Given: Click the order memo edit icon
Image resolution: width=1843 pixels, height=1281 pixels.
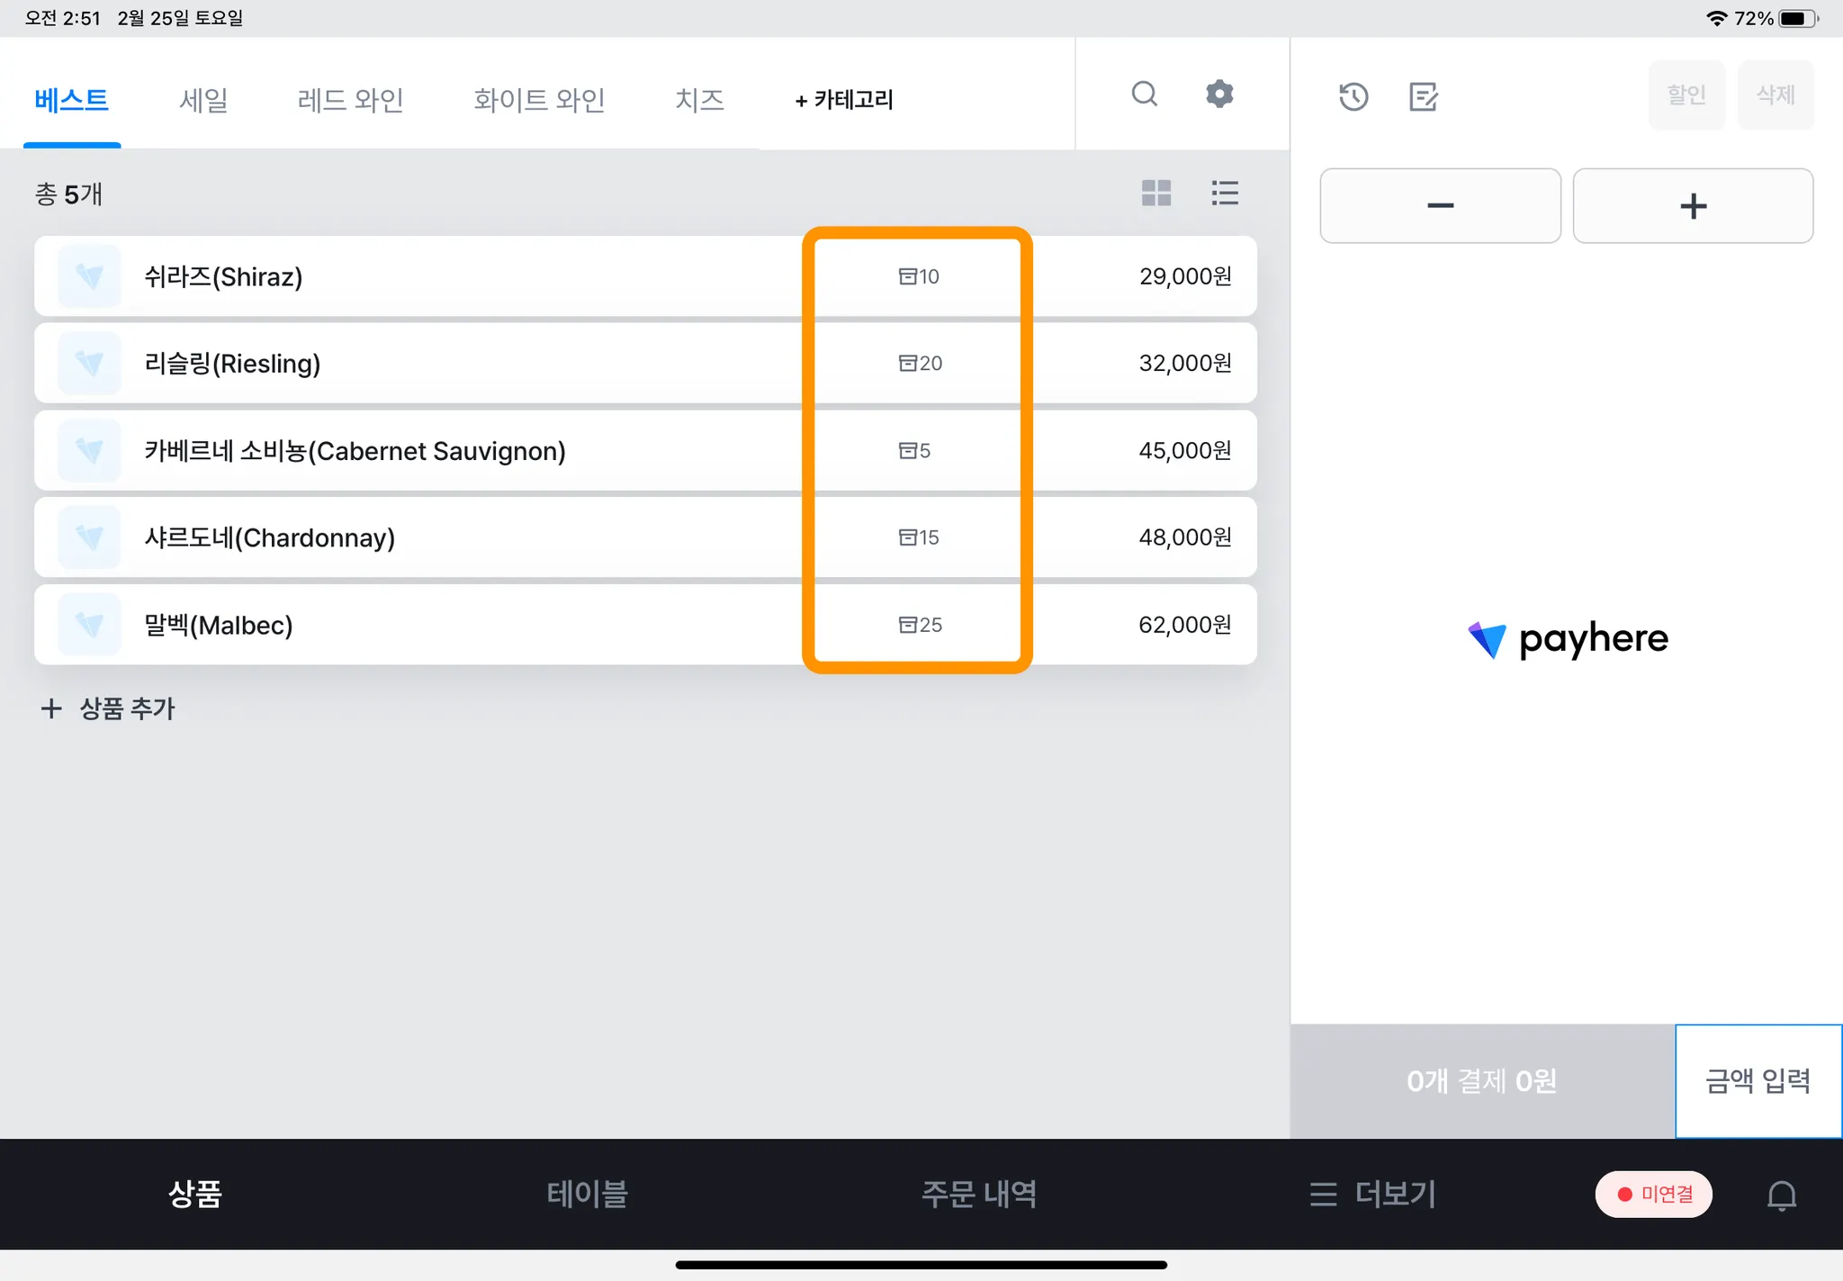Looking at the screenshot, I should click(x=1423, y=96).
